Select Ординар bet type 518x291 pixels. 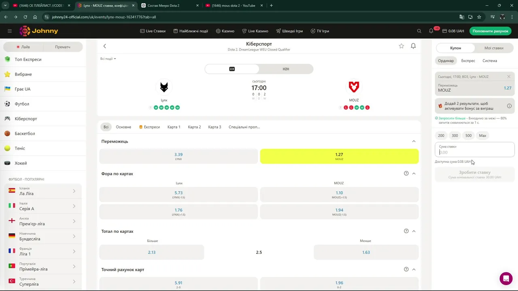(x=446, y=61)
